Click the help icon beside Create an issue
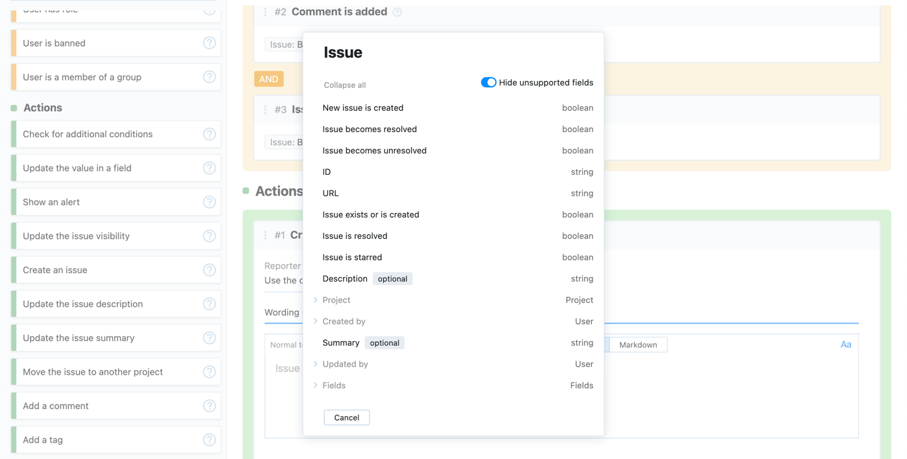 click(x=209, y=269)
